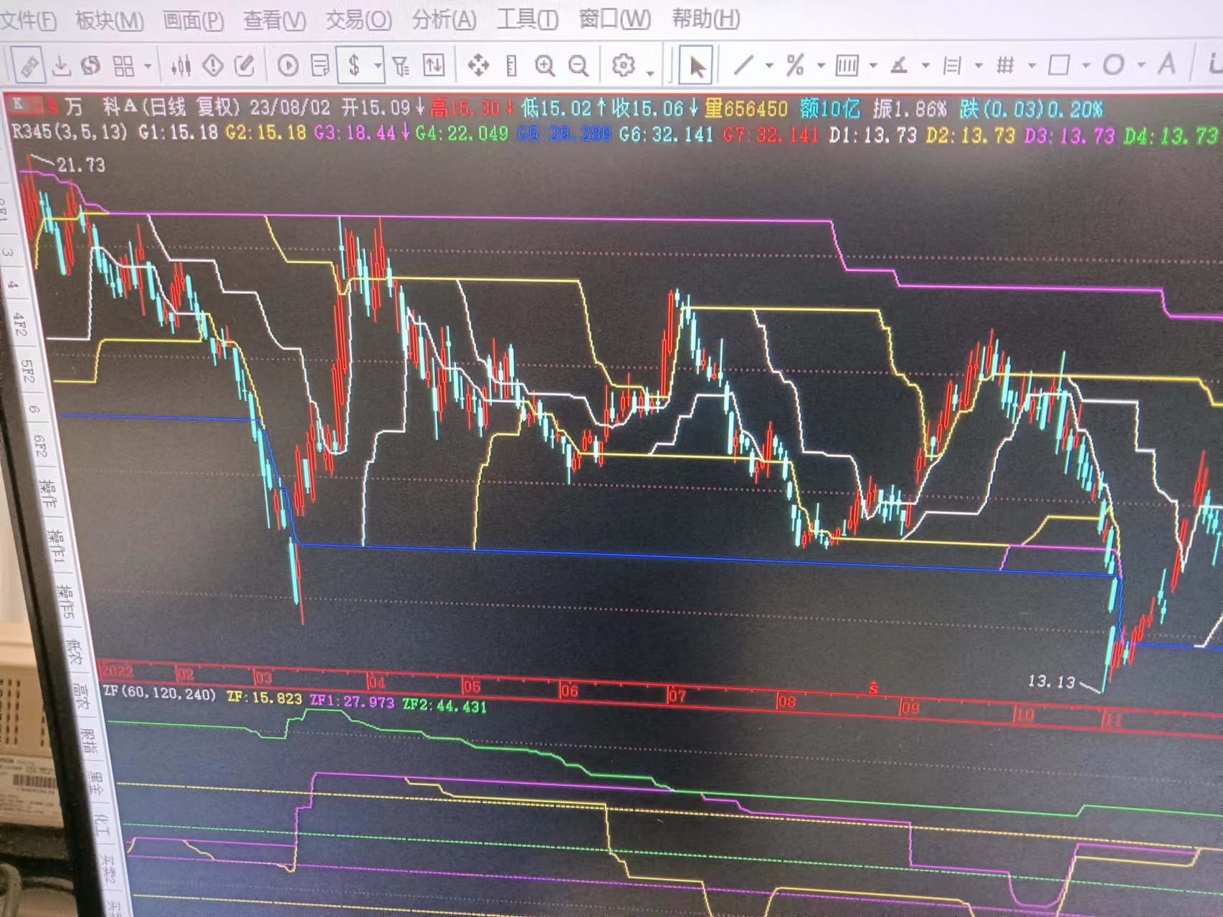The image size is (1223, 917).
Task: Expand the line tool dropdown arrow
Action: 769,66
